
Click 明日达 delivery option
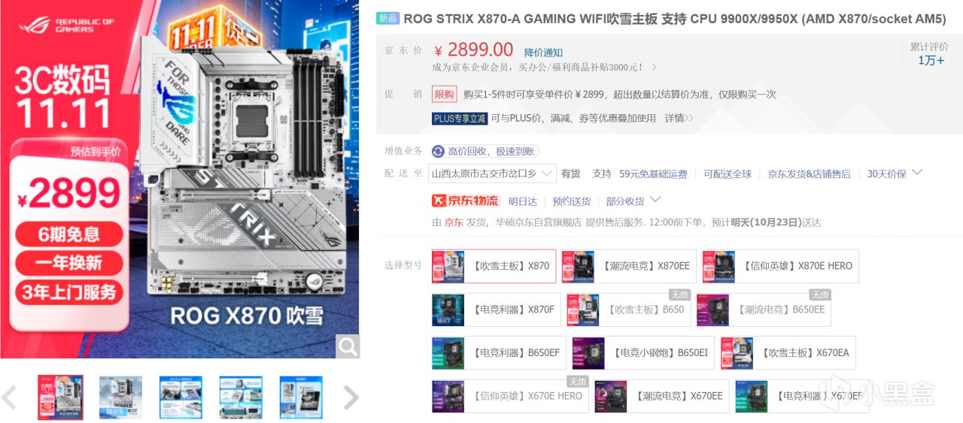[523, 201]
